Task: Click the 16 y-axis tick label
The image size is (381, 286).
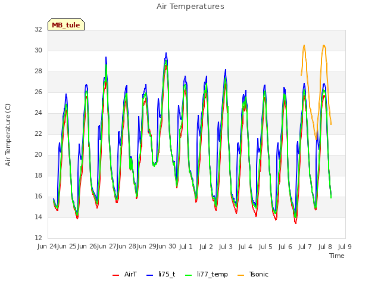Action: point(38,196)
